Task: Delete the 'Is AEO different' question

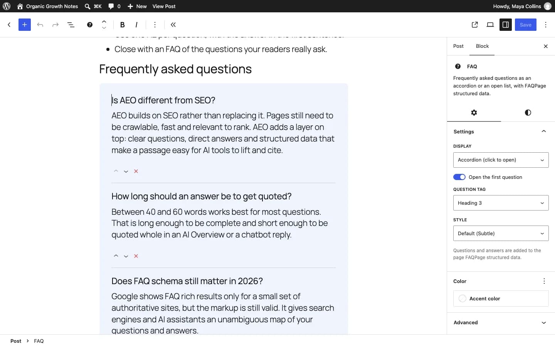Action: click(x=136, y=171)
